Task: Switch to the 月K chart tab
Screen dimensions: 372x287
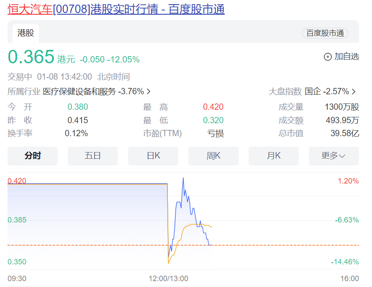Action: (274, 156)
